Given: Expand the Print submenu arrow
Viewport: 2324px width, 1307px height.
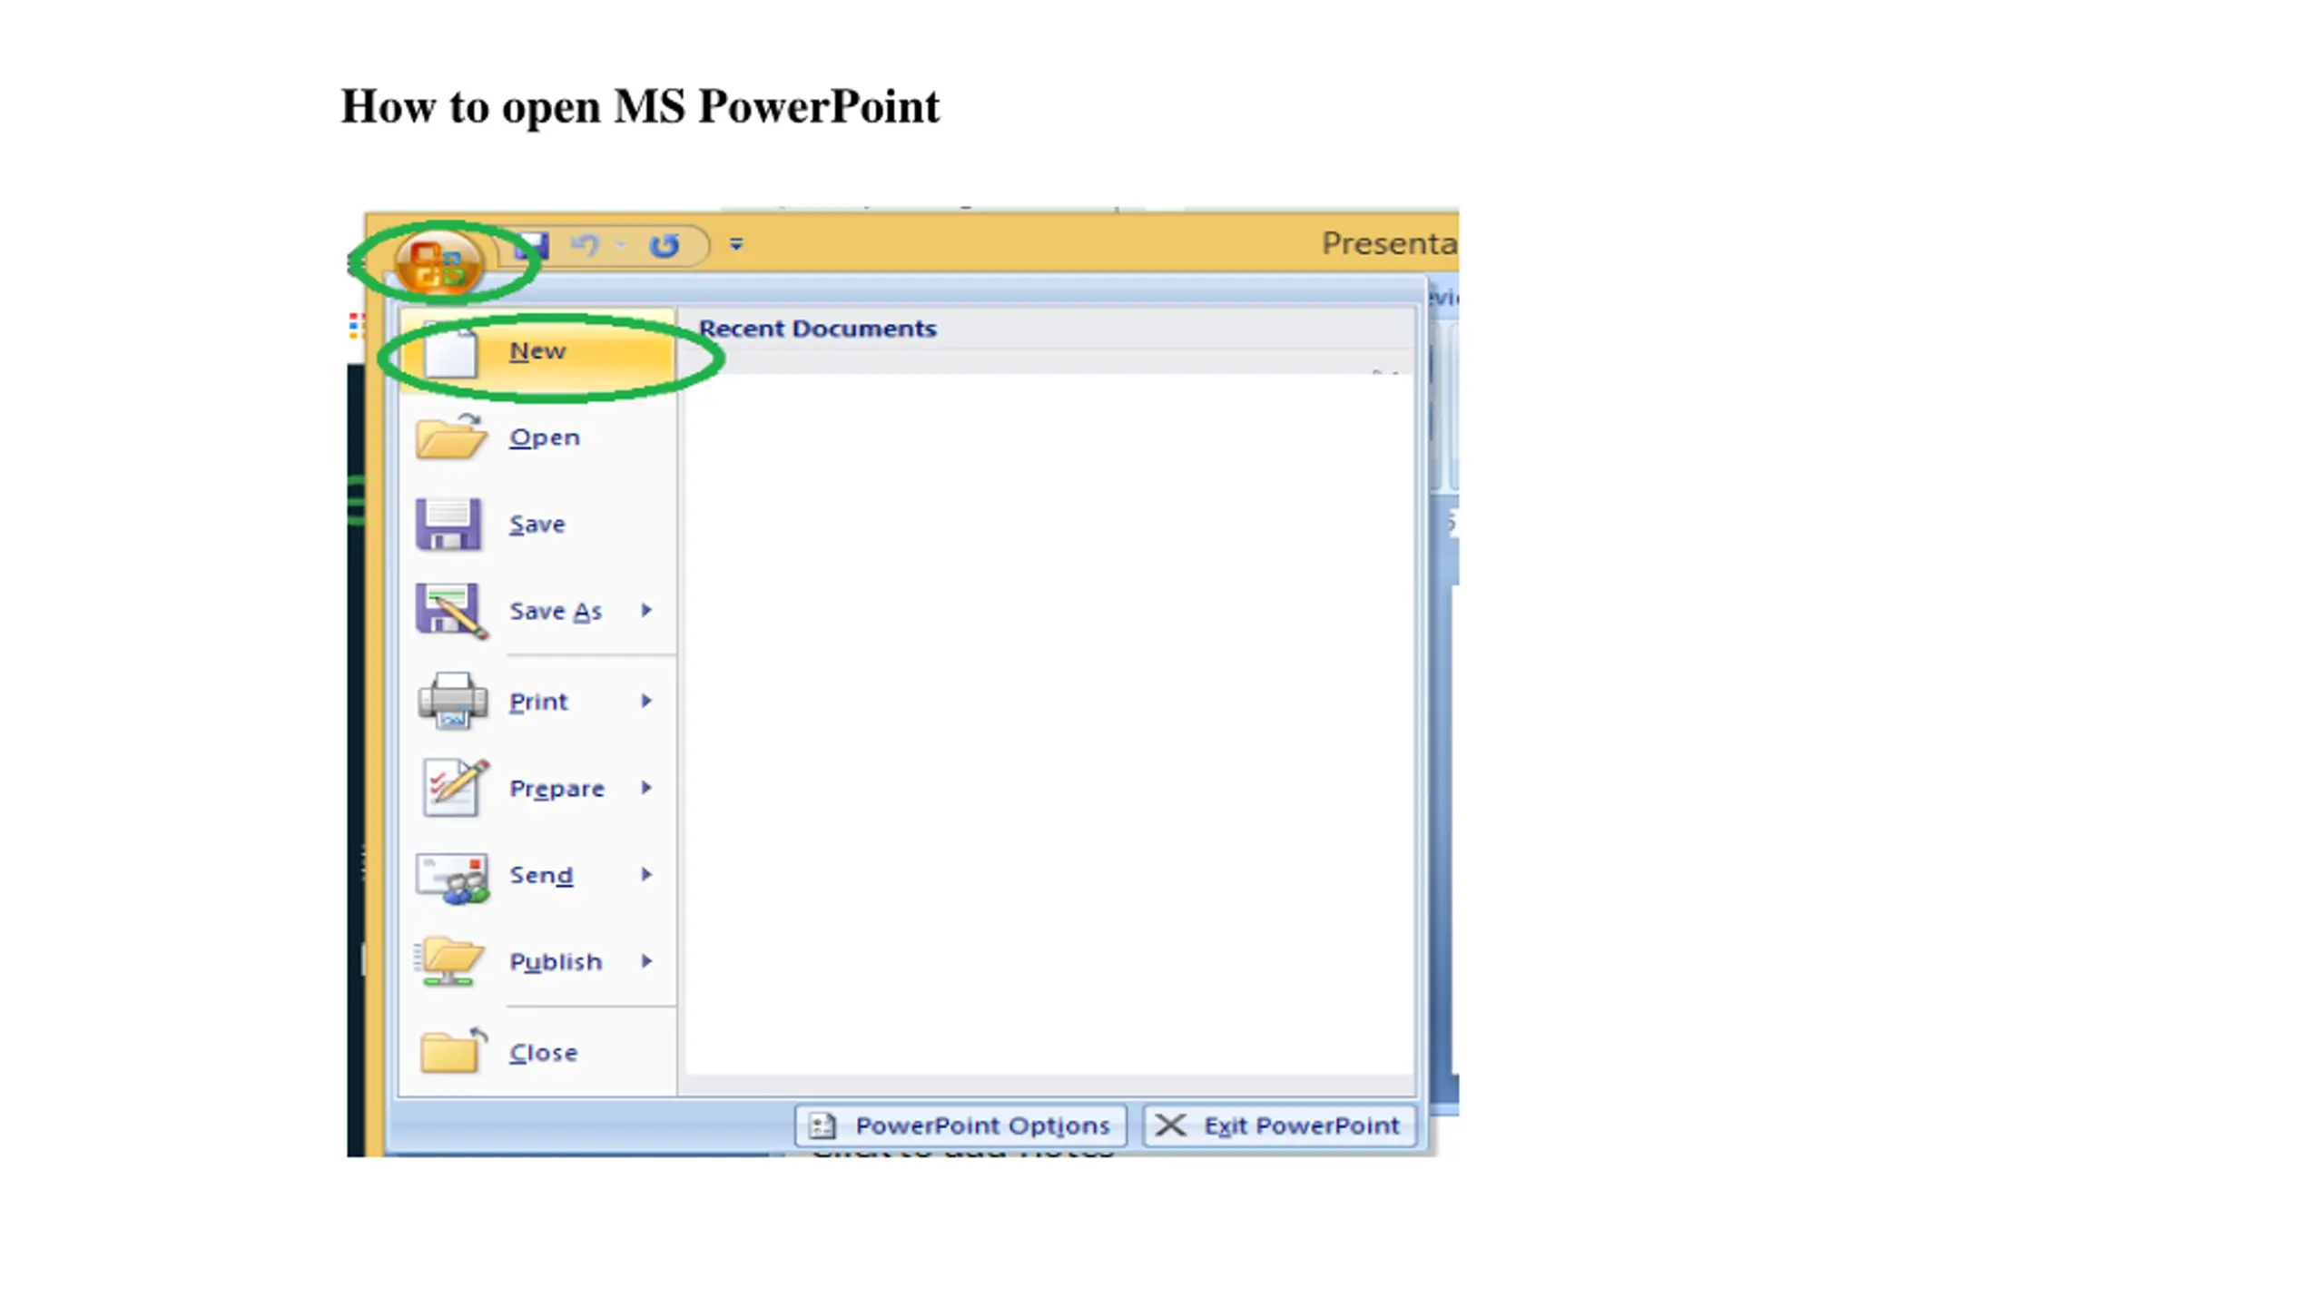Looking at the screenshot, I should [646, 700].
